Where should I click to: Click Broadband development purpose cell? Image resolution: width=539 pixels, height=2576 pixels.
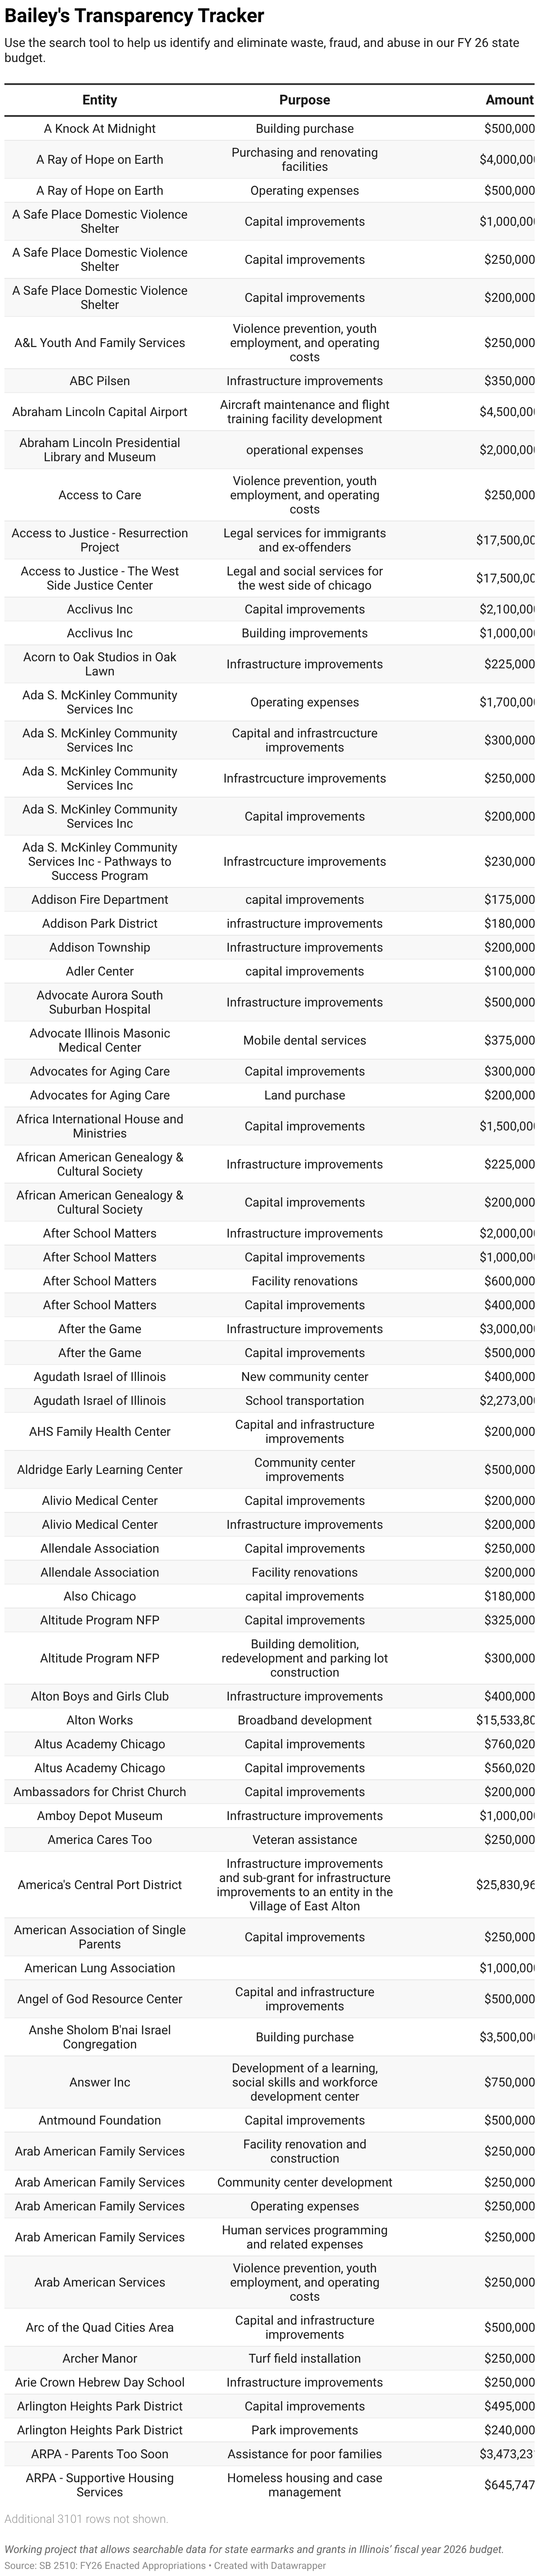click(304, 1720)
